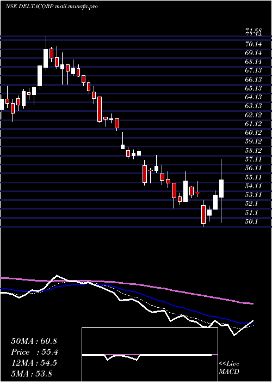Image resolution: width=272 pixels, height=382 pixels.
Task: Click the 51.1 price axis label
Action: tap(251, 213)
